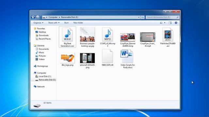The height and width of the screenshot is (117, 209).
Task: Select CorpFlyer_Banner.Still001.bmp image thumbnail
Action: 128,37
